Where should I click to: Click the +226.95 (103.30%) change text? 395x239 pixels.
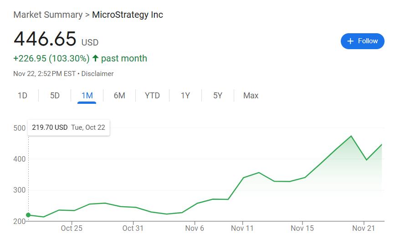coord(51,58)
